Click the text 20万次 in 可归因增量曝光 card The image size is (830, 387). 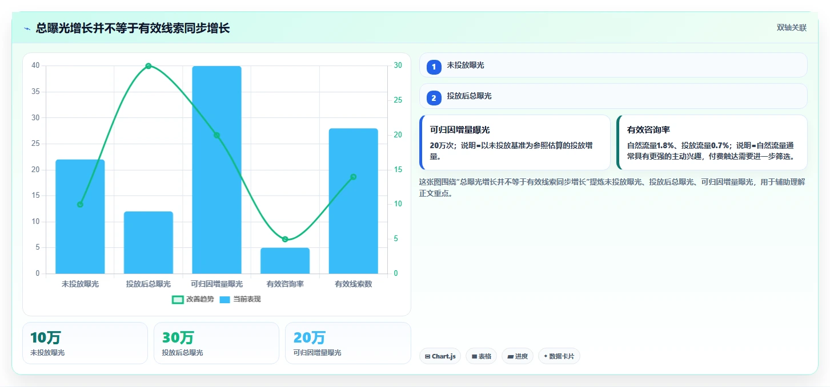(x=441, y=145)
